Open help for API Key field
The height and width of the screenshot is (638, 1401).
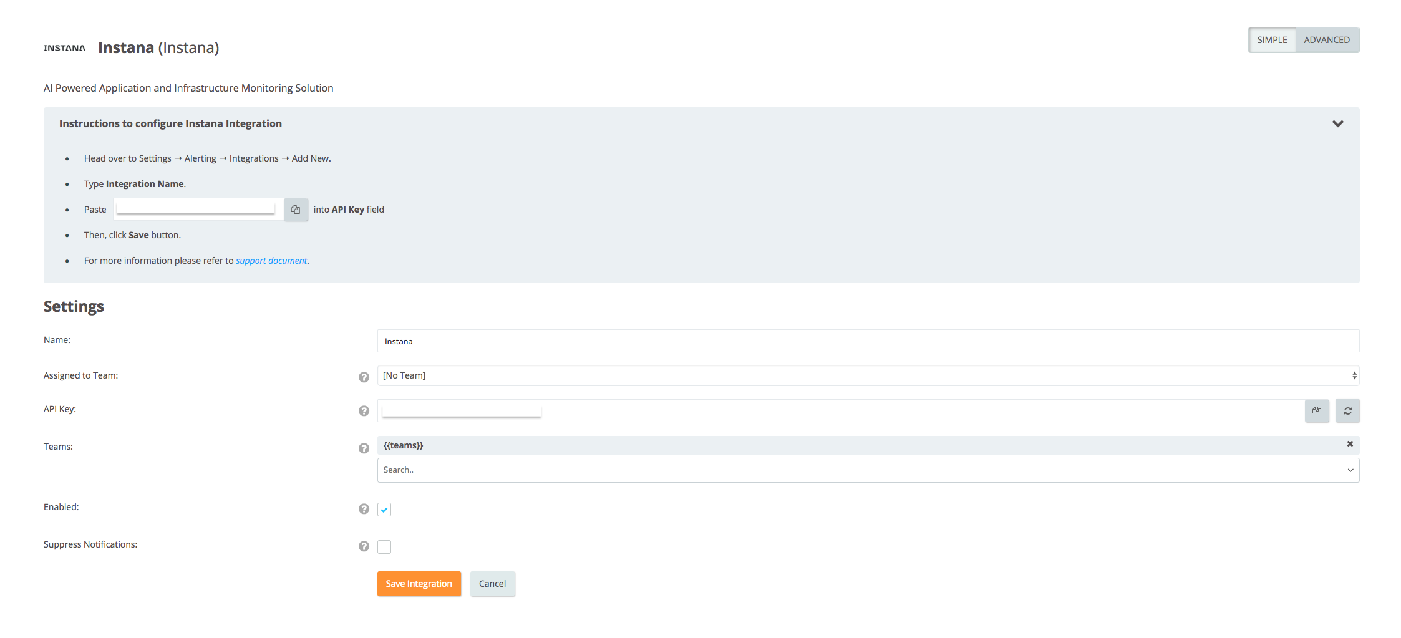click(364, 410)
